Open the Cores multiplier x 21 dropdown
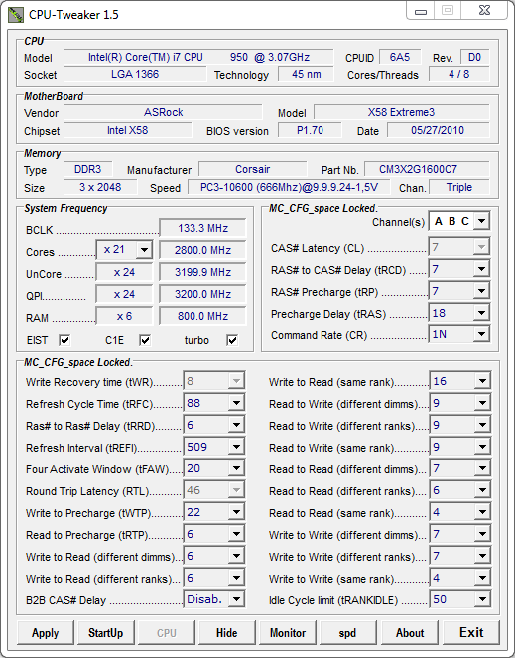 pos(144,250)
